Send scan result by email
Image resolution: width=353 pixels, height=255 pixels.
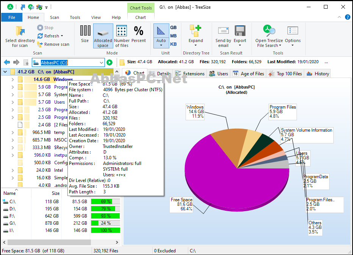[223, 36]
